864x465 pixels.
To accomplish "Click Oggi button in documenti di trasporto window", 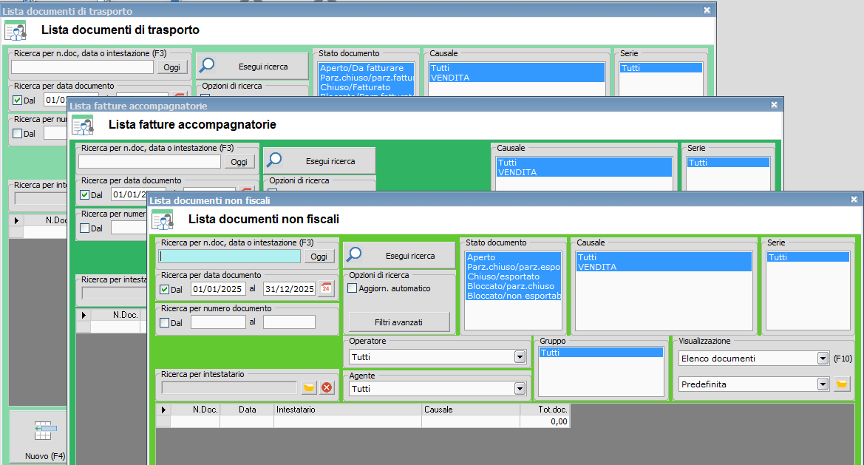I will pos(172,67).
